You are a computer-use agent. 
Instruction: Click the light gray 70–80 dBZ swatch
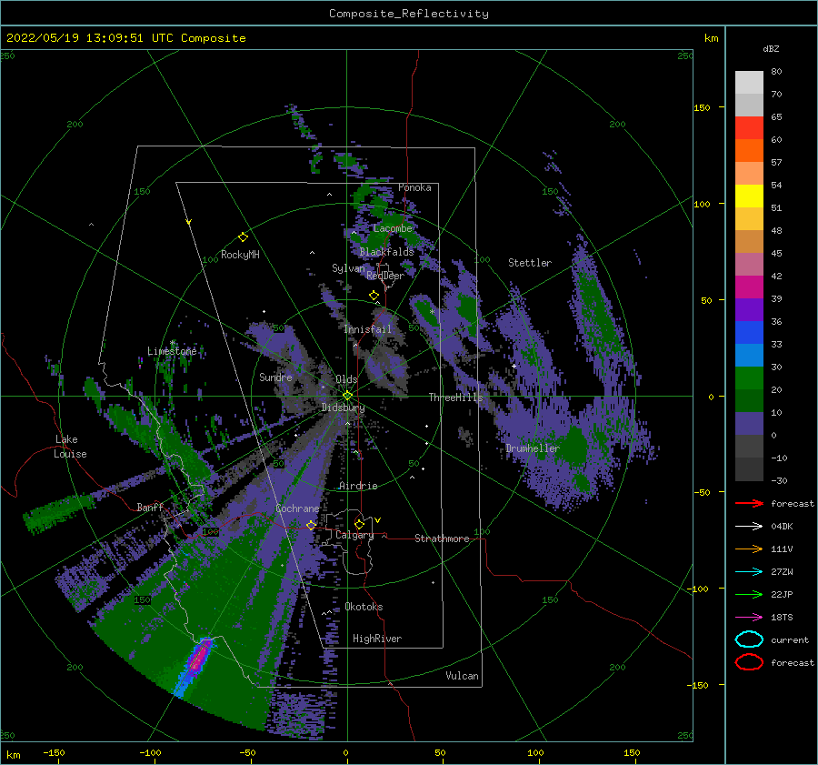click(749, 83)
